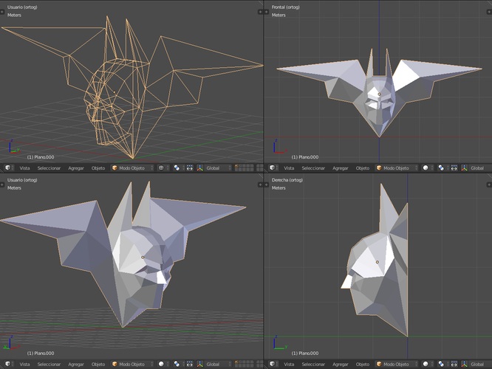Open Modo Objeto dropdown in Derecha viewport

point(397,364)
